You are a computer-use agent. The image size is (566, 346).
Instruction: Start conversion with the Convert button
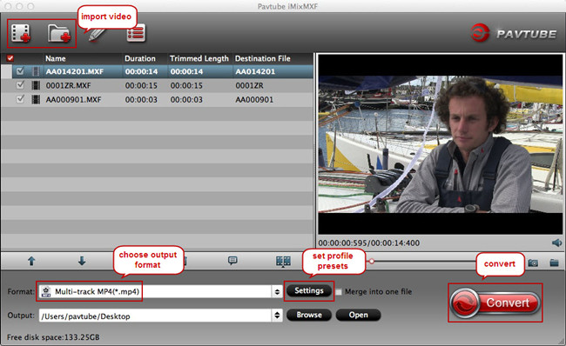coord(495,303)
